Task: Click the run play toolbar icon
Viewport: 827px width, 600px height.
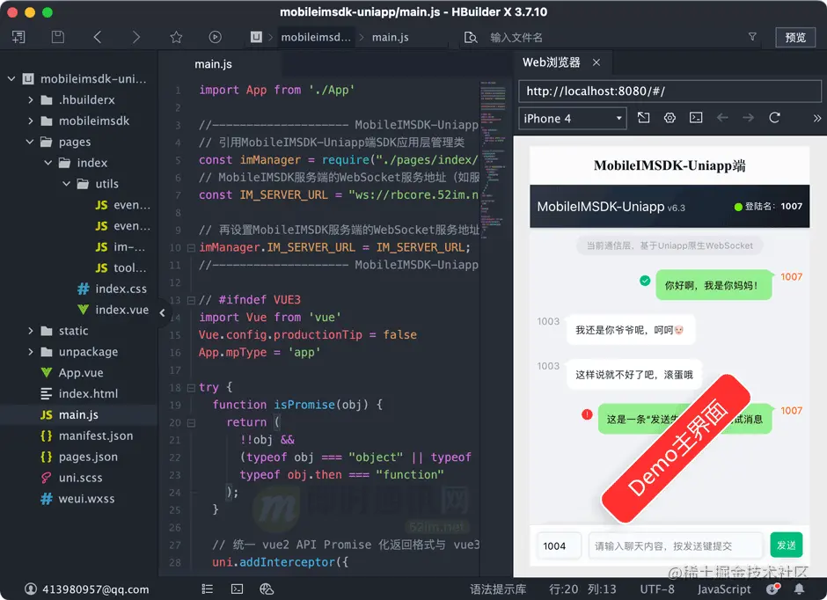Action: (x=216, y=37)
